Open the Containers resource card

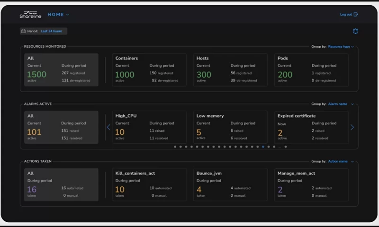(x=149, y=70)
